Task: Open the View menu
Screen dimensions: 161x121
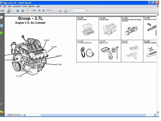Action: pos(10,6)
